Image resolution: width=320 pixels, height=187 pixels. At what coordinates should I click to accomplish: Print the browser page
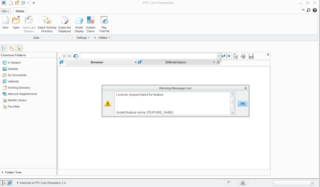click(243, 56)
